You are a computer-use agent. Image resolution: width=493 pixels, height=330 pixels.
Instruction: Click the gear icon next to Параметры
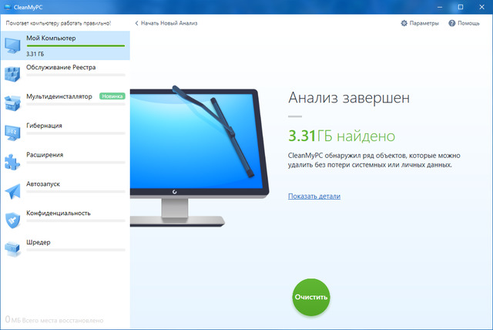[404, 23]
